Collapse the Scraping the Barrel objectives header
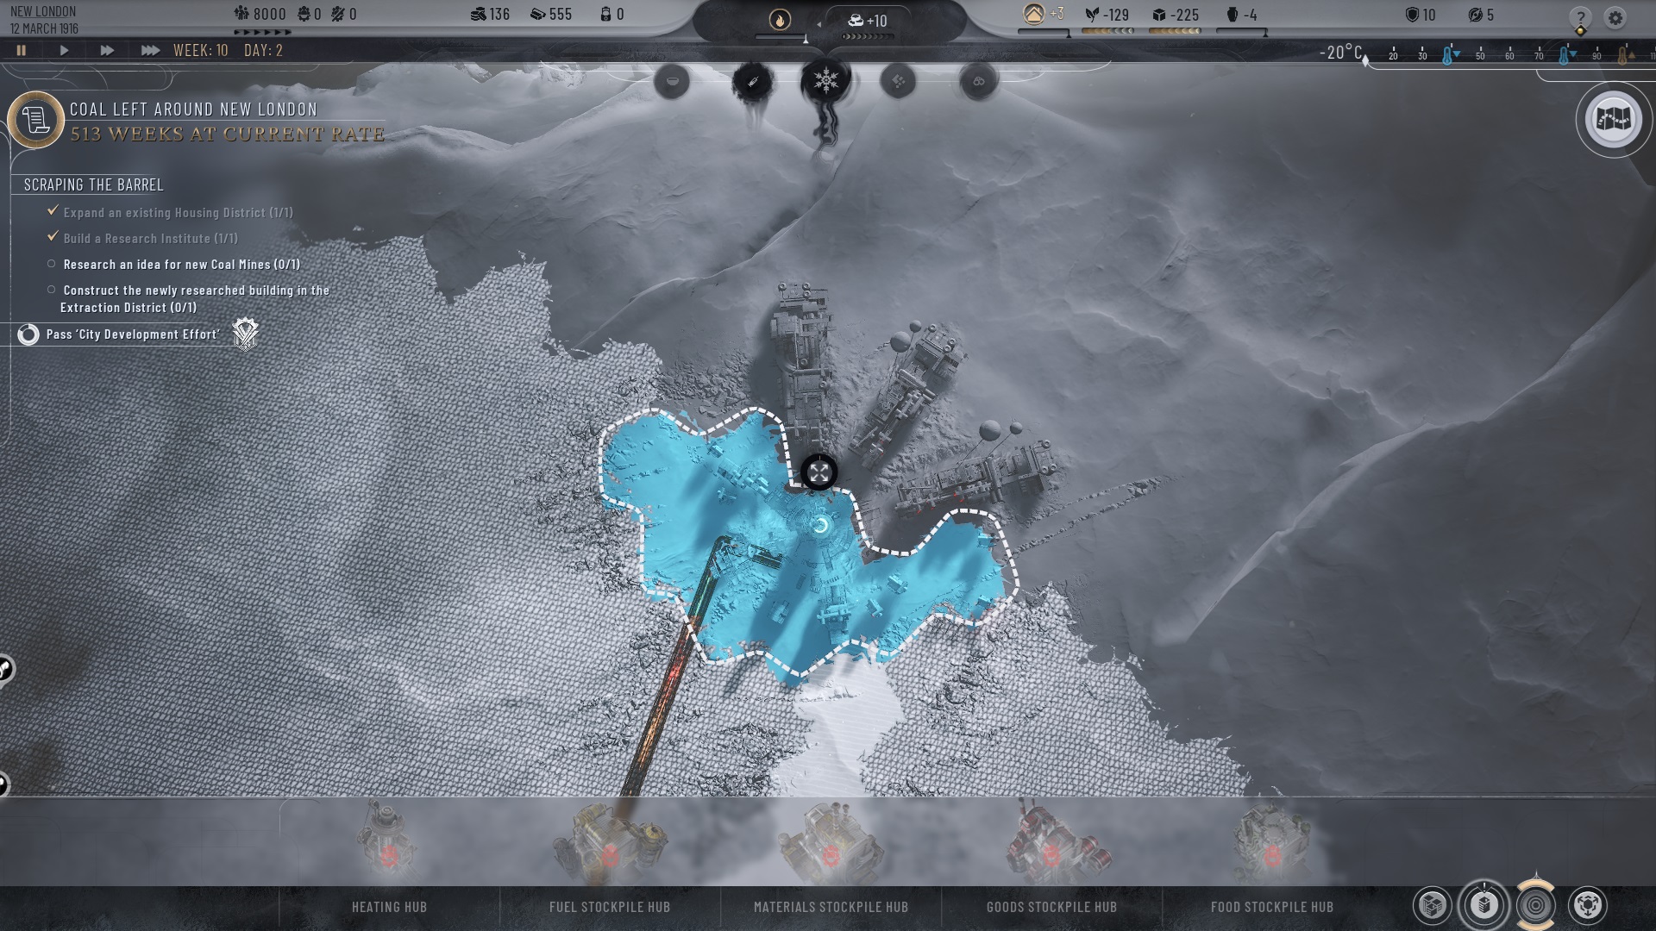The image size is (1656, 931). [x=93, y=184]
